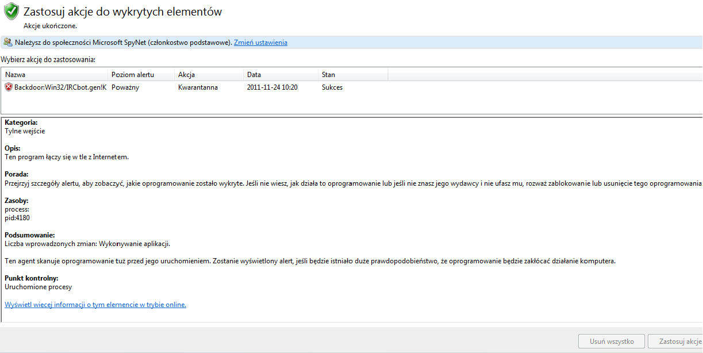Click the pid:4180 resource text
Screen dimensions: 703x353
click(x=17, y=218)
